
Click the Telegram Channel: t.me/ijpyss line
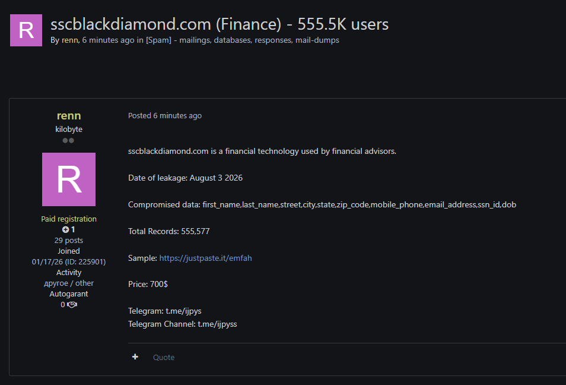182,324
